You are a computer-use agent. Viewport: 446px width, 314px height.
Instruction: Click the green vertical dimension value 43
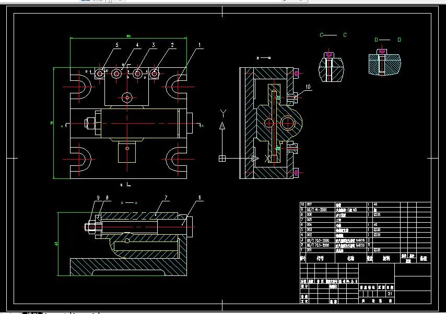(56, 244)
